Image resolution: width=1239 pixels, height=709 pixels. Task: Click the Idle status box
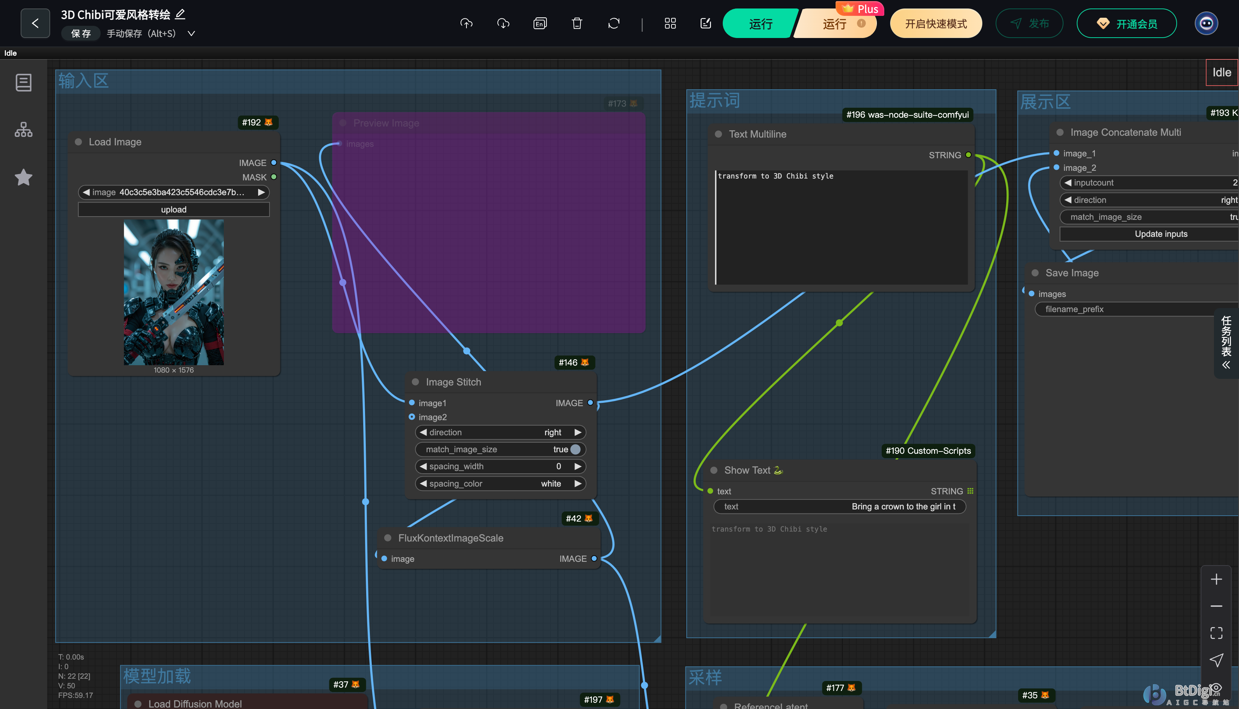(1221, 73)
